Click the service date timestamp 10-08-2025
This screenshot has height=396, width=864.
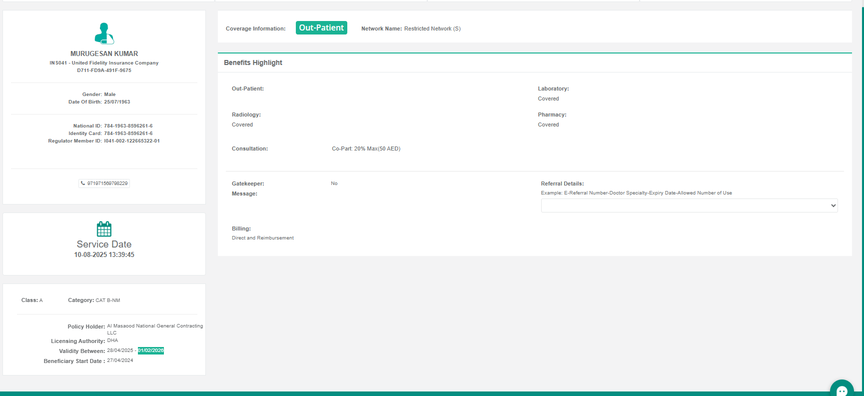tap(104, 255)
